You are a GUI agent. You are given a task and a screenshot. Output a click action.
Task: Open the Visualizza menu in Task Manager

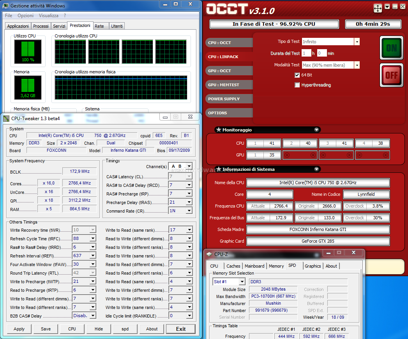[x=49, y=16]
